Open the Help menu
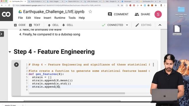The width and height of the screenshot is (189, 106). click(82, 18)
